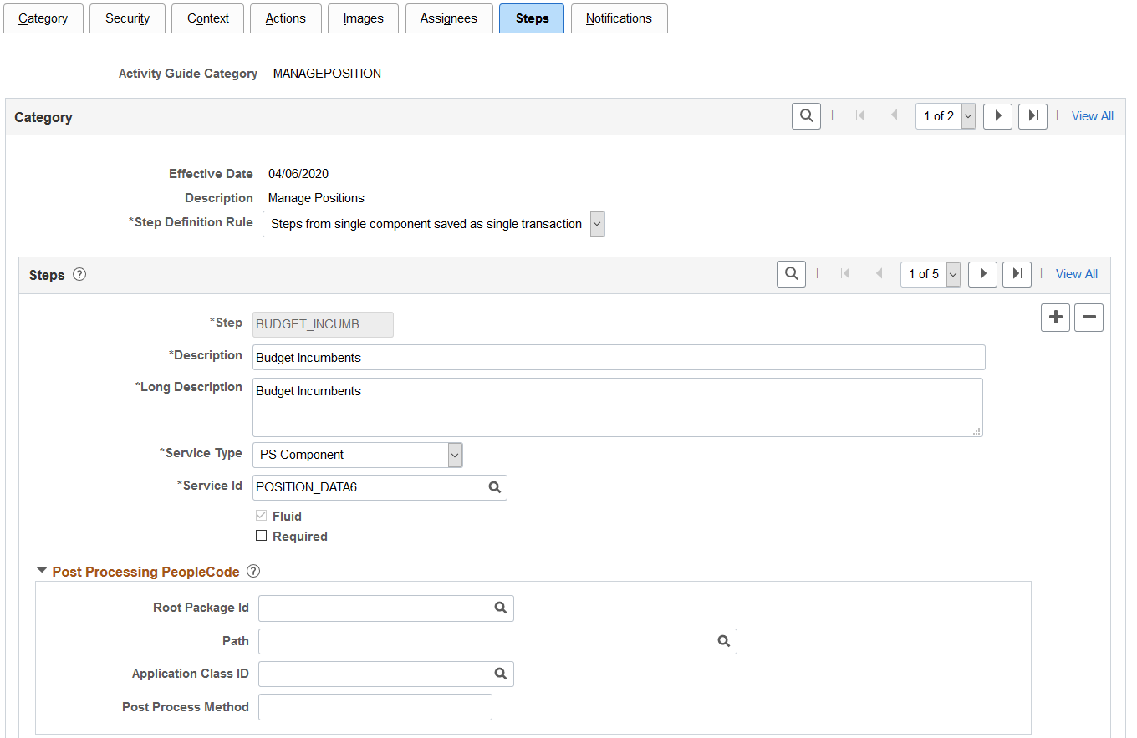Click the Application Class ID field
Image resolution: width=1137 pixels, height=738 pixels.
point(386,674)
